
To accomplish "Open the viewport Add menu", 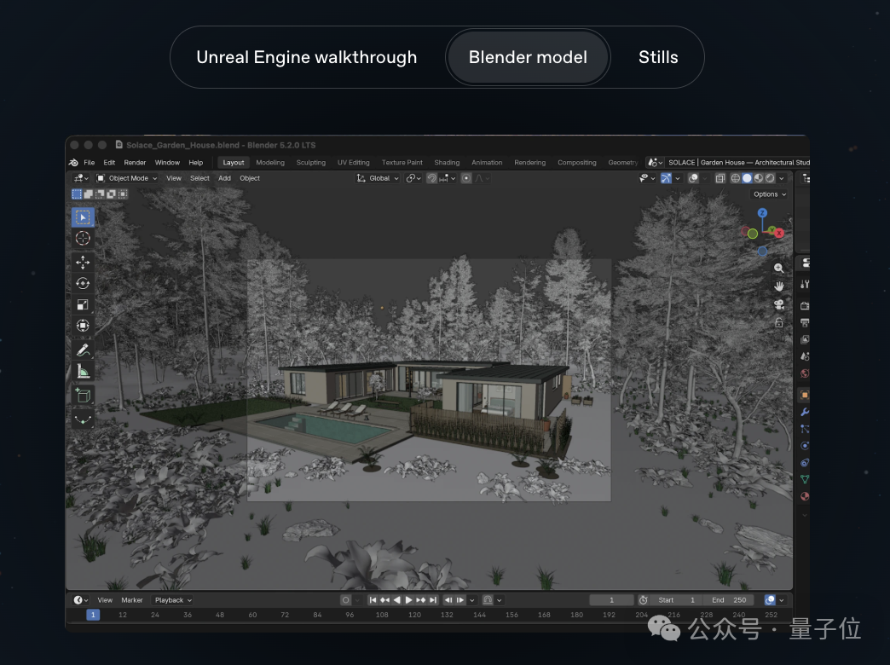I will (225, 178).
